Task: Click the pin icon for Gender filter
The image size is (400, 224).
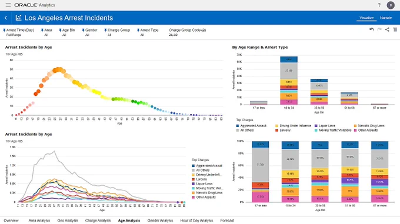Action: point(83,30)
